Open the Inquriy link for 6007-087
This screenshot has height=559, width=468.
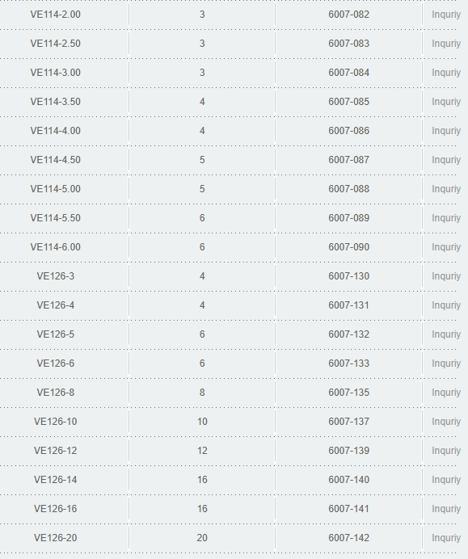pyautogui.click(x=446, y=160)
